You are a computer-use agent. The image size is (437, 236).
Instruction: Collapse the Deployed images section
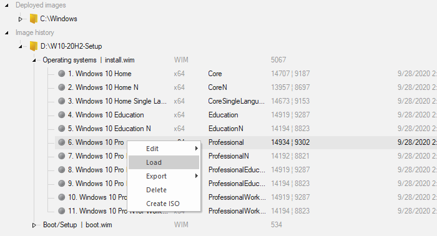7,5
